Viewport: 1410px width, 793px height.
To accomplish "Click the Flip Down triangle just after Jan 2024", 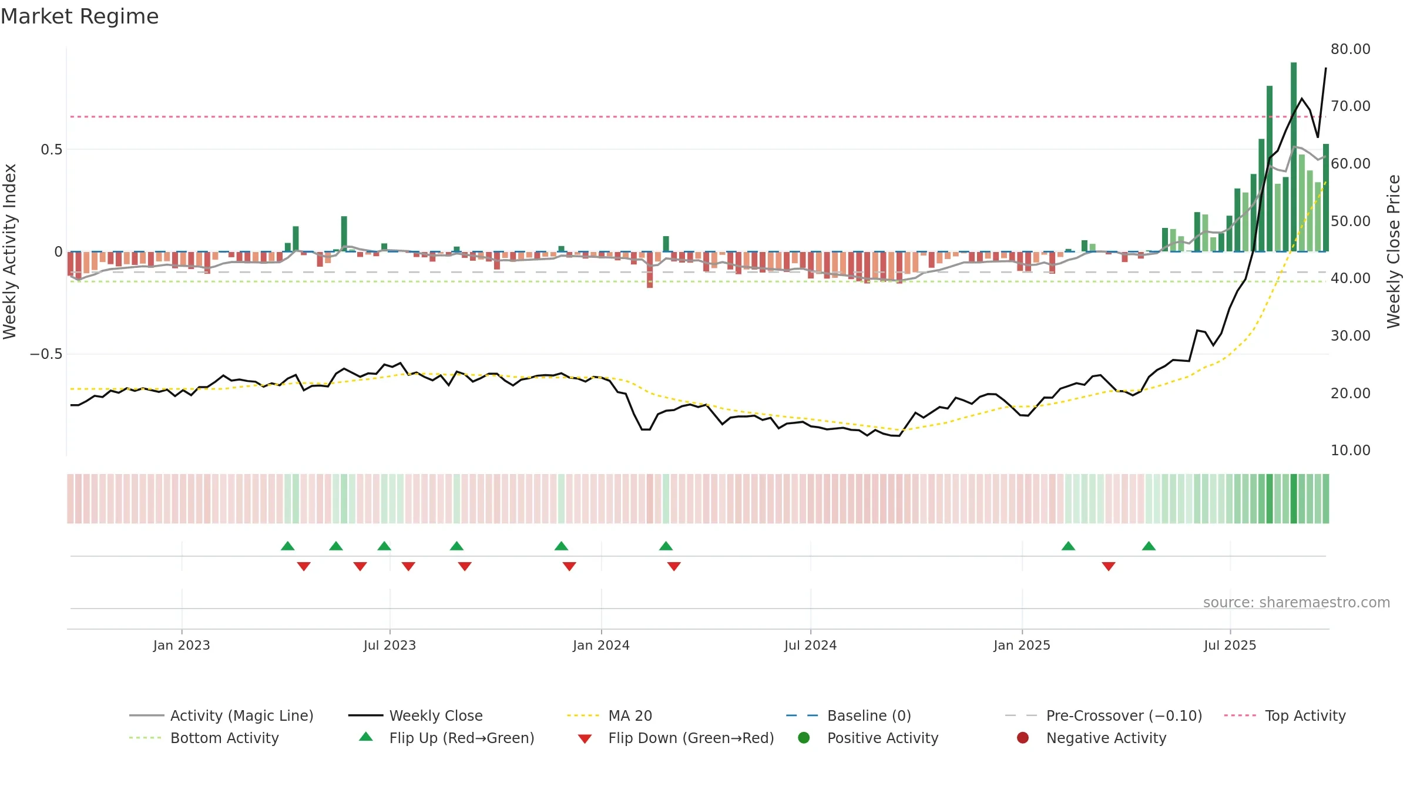I will (674, 566).
